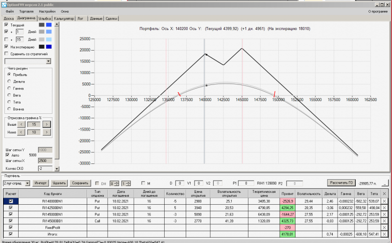Click the Удалить button
Screen dimensions: 392x243
59,183
